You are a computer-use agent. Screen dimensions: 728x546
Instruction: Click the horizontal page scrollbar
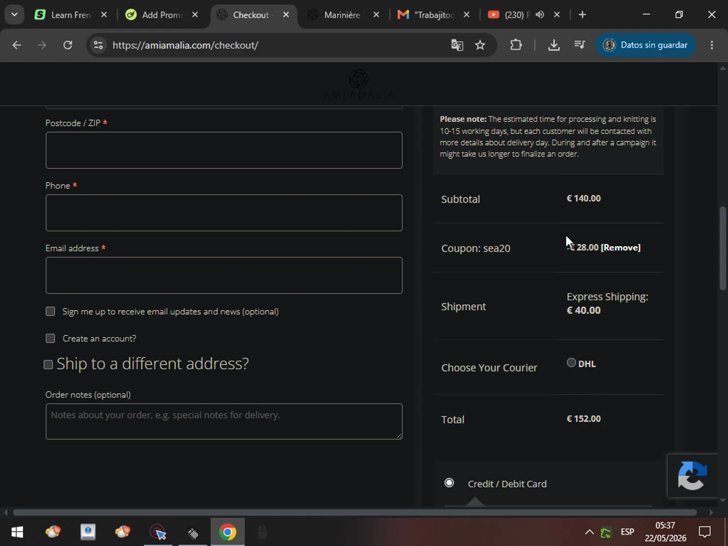pyautogui.click(x=355, y=513)
